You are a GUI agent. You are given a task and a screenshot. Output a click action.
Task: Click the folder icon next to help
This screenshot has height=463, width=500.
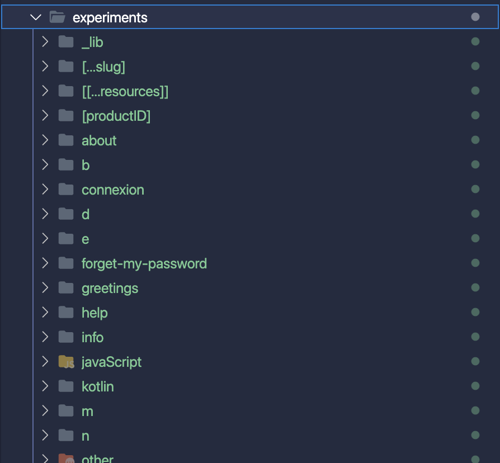[x=66, y=313]
